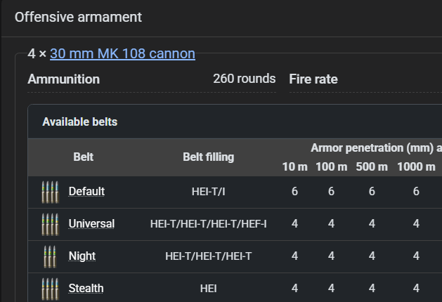Select the Stealth belt name
The width and height of the screenshot is (442, 302).
click(86, 289)
